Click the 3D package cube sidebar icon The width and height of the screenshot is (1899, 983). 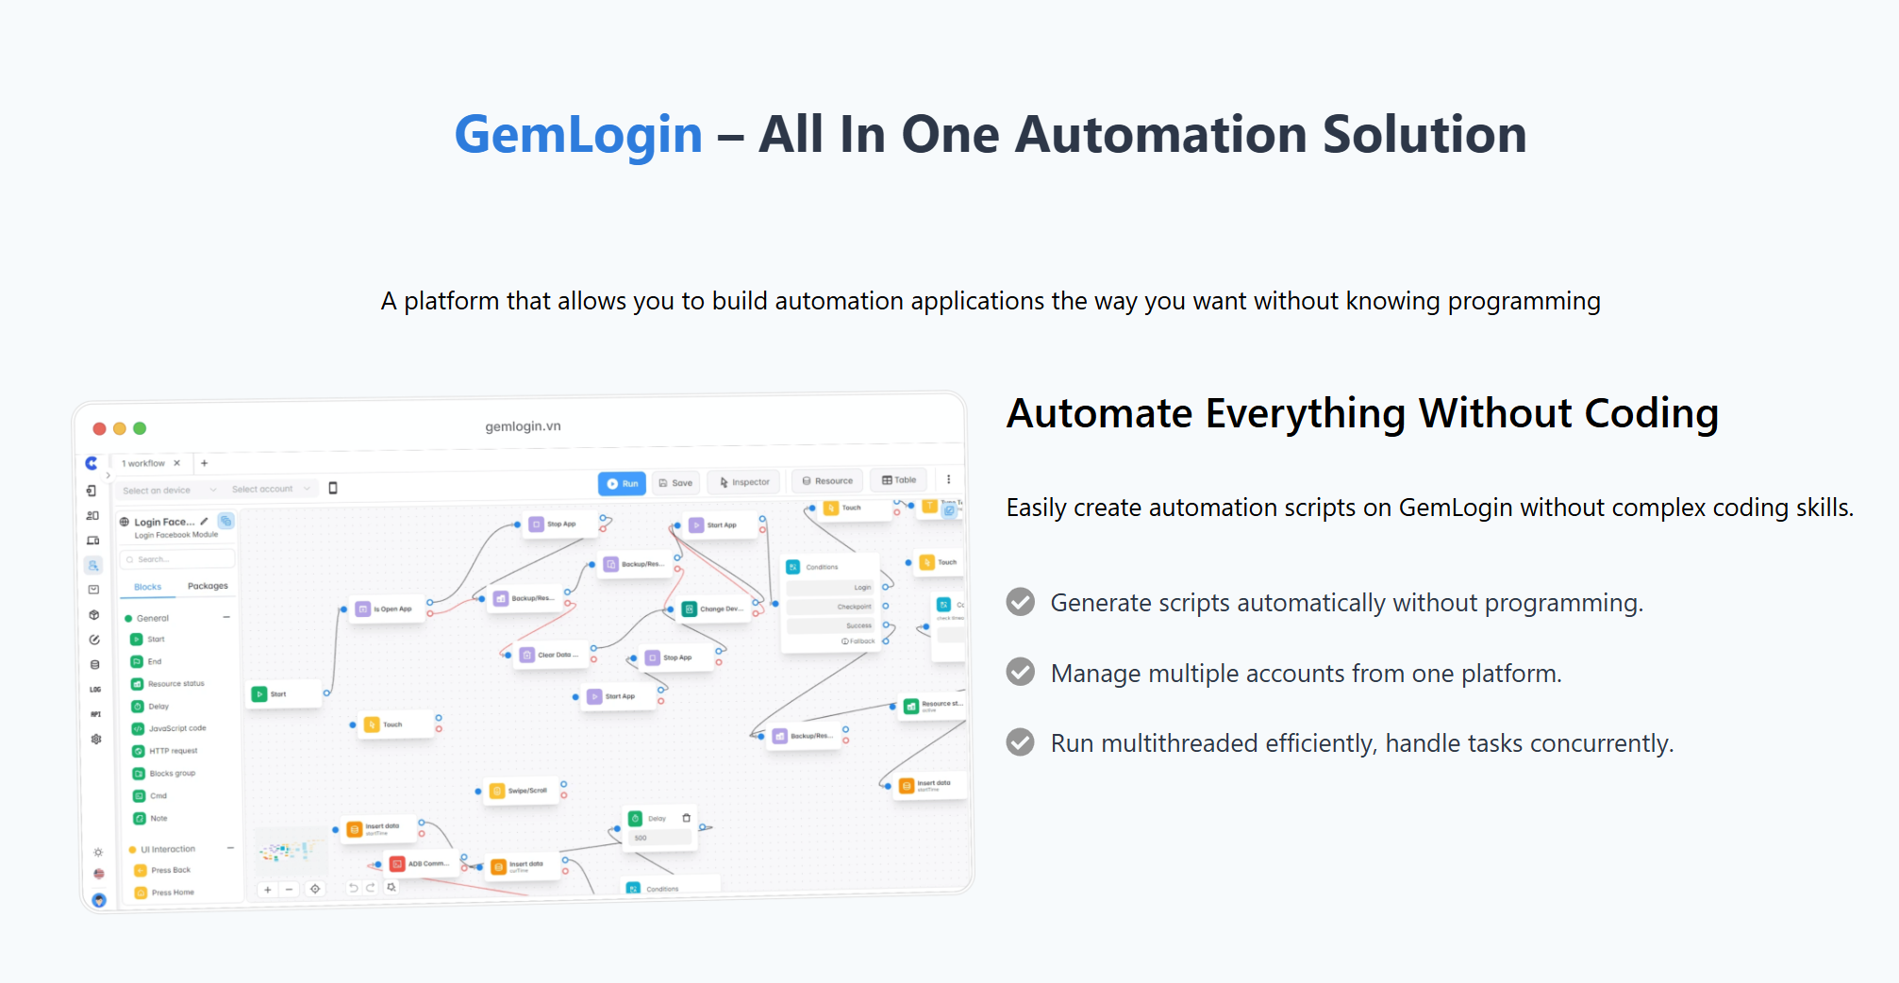tap(93, 614)
